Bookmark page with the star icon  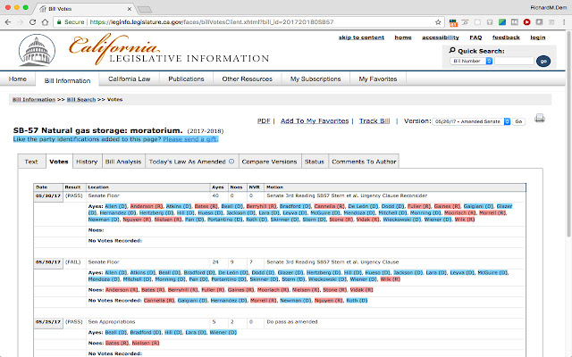[x=438, y=22]
